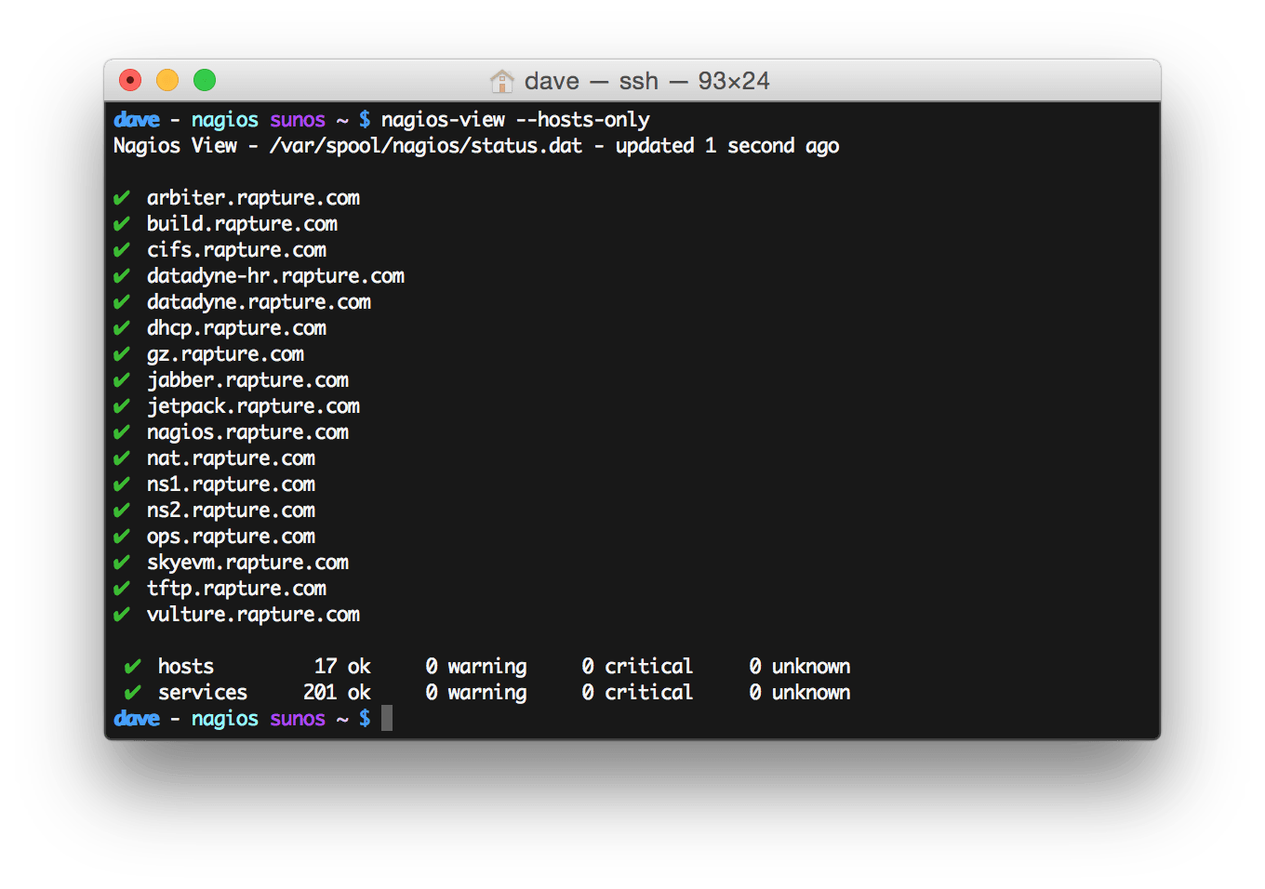Image resolution: width=1265 pixels, height=889 pixels.
Task: Click the checkmark beside vulture.rapture.com
Action: coord(122,615)
